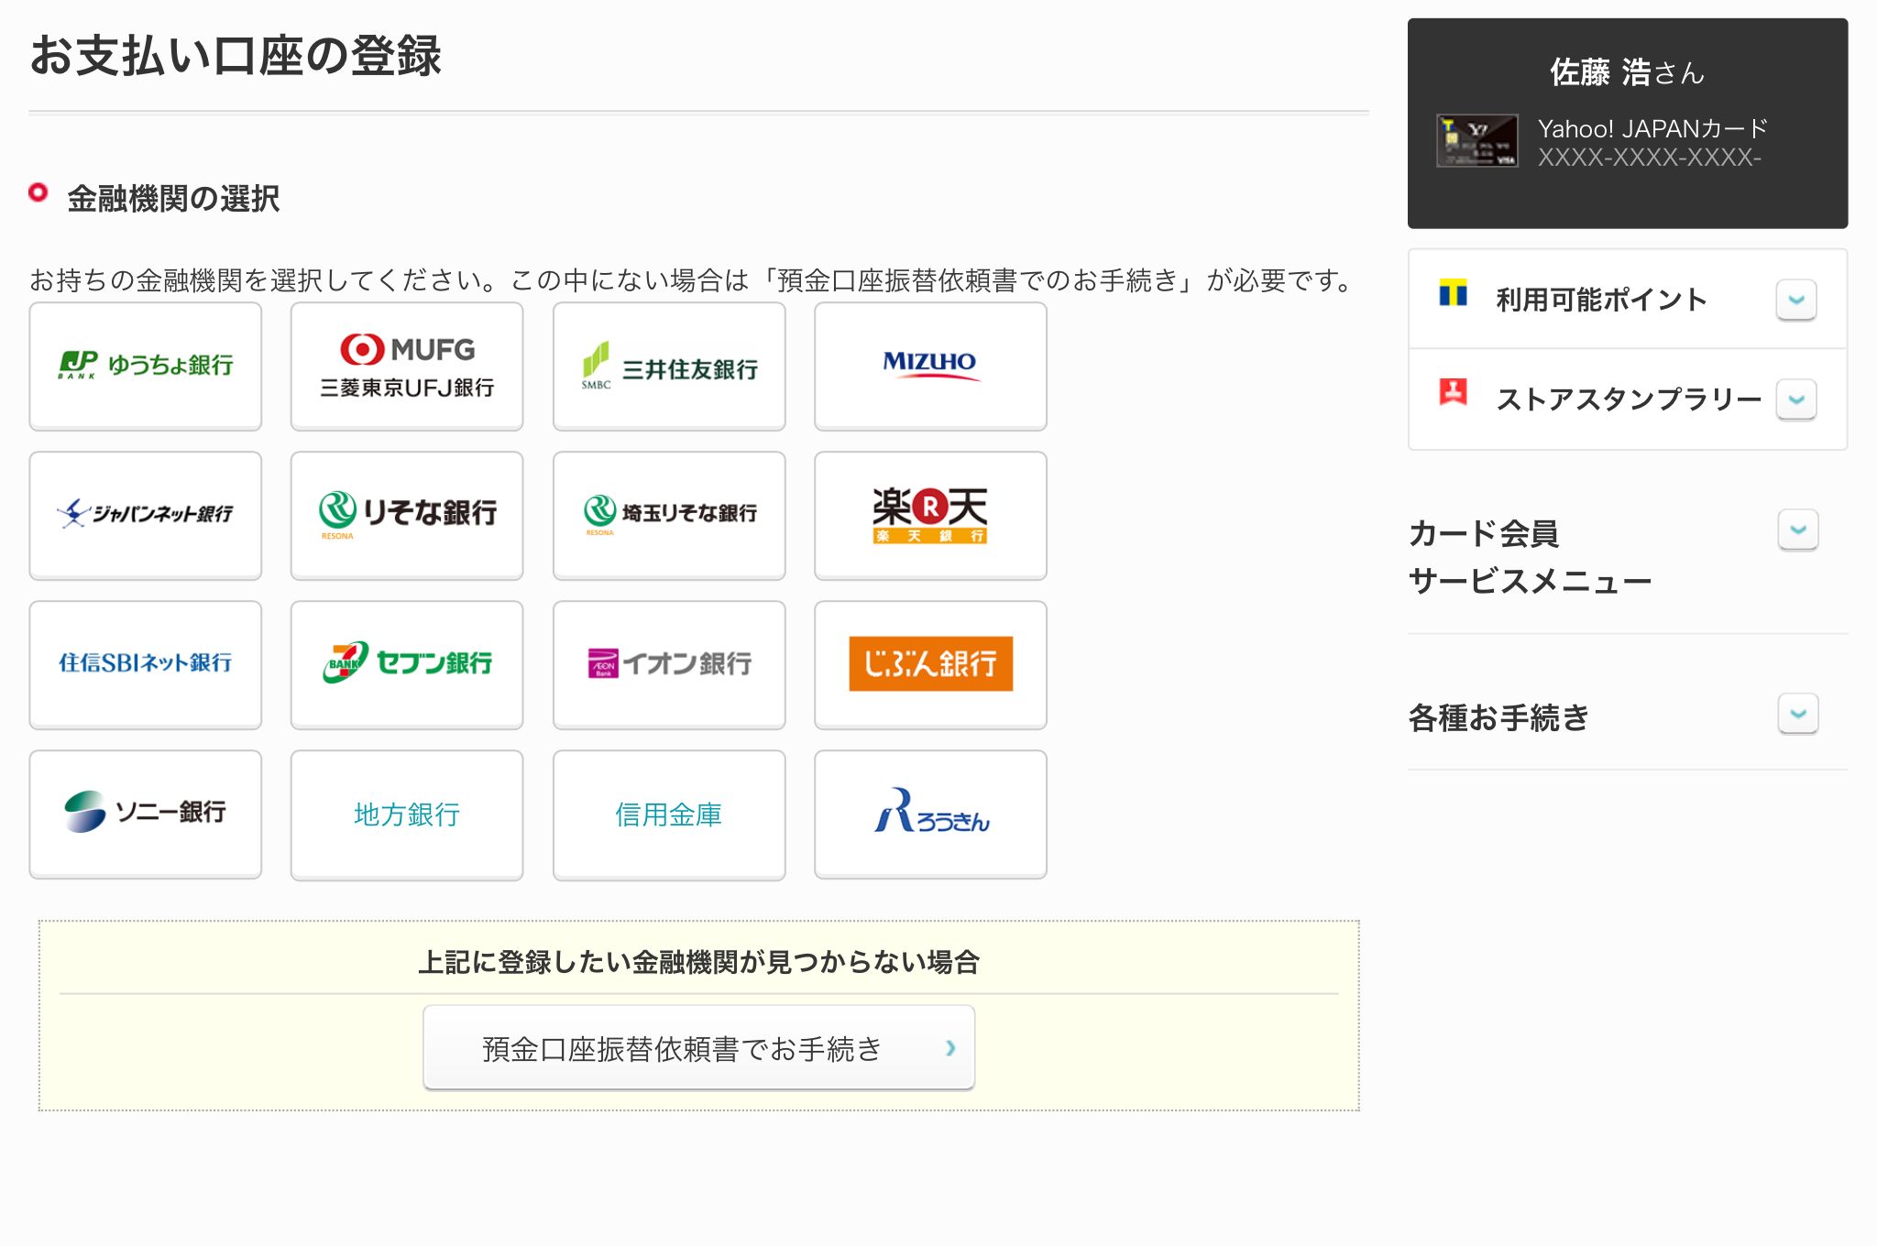Screen dimensions: 1877x1246
Task: Pick the MIZUHO bank tile
Action: pyautogui.click(x=930, y=366)
